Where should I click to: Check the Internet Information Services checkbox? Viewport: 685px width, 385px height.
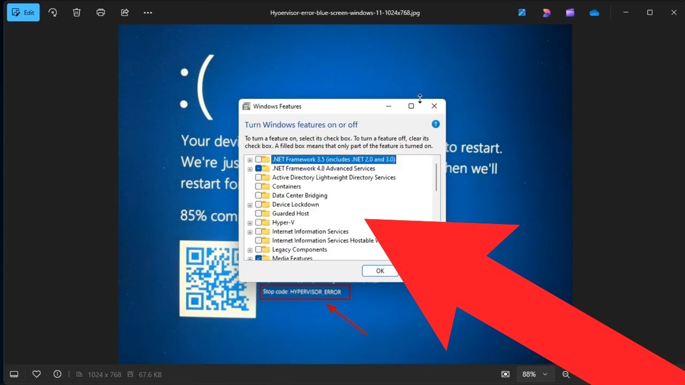tap(258, 232)
